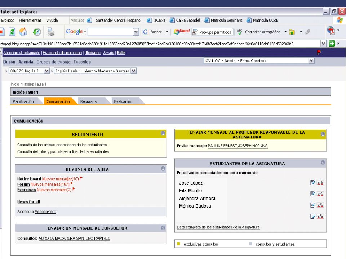Open Matricula Seminaris bookmark
Screen dimensions: 346x259
point(223,20)
